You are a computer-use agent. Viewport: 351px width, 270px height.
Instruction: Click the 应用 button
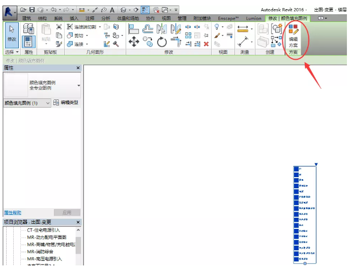tap(67, 212)
